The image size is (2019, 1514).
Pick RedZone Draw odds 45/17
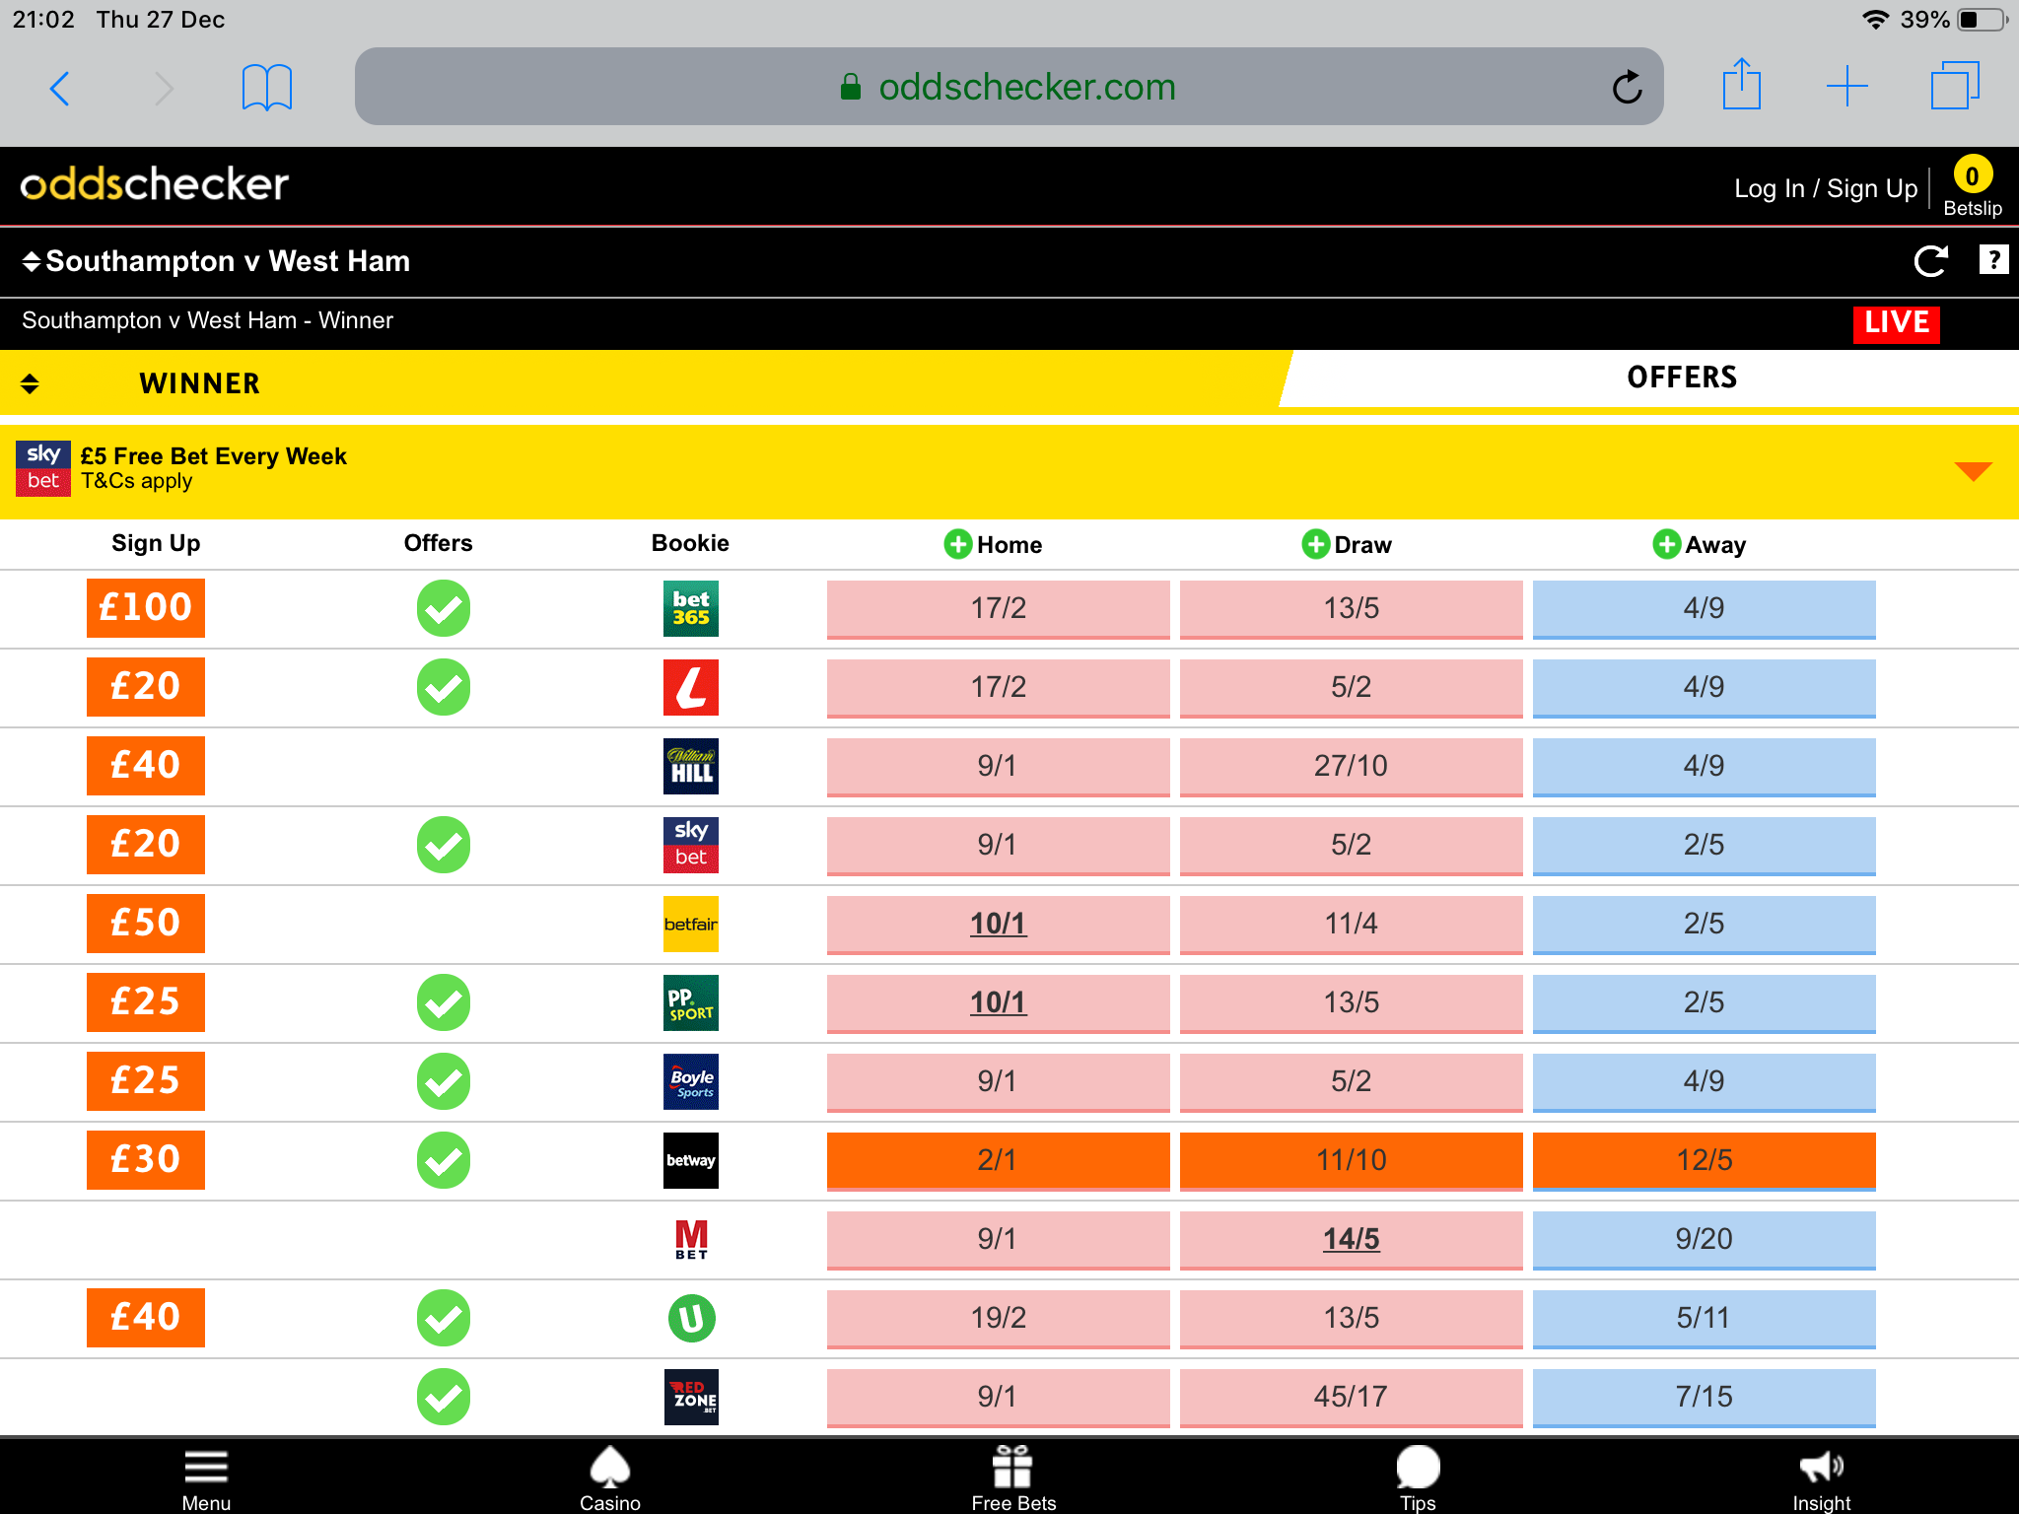click(1351, 1398)
